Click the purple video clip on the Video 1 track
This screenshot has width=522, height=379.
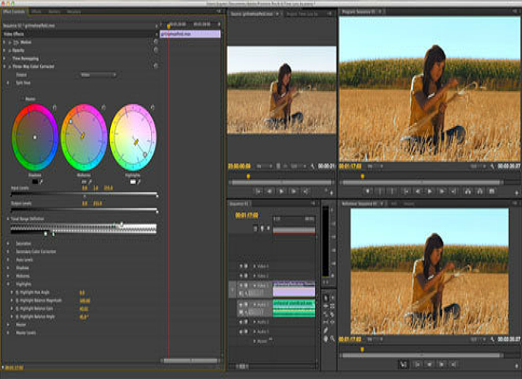294,289
